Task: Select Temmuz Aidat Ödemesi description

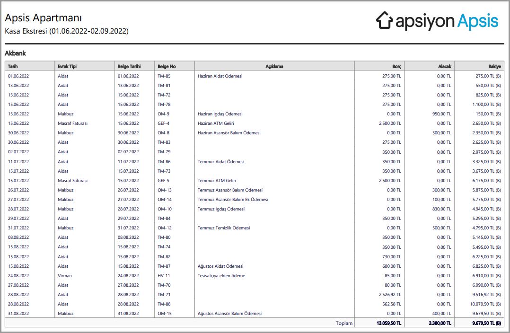Action: point(221,162)
